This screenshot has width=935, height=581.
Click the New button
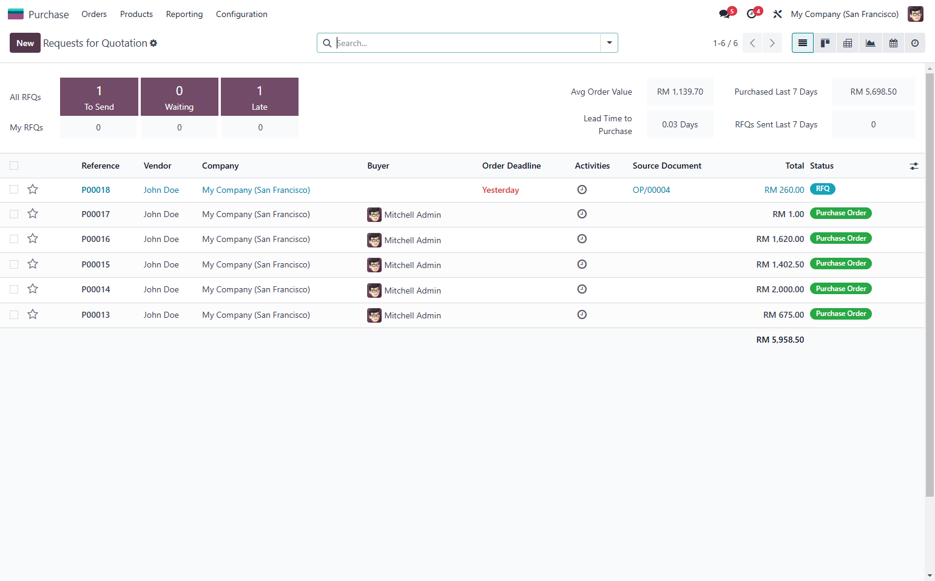point(25,43)
